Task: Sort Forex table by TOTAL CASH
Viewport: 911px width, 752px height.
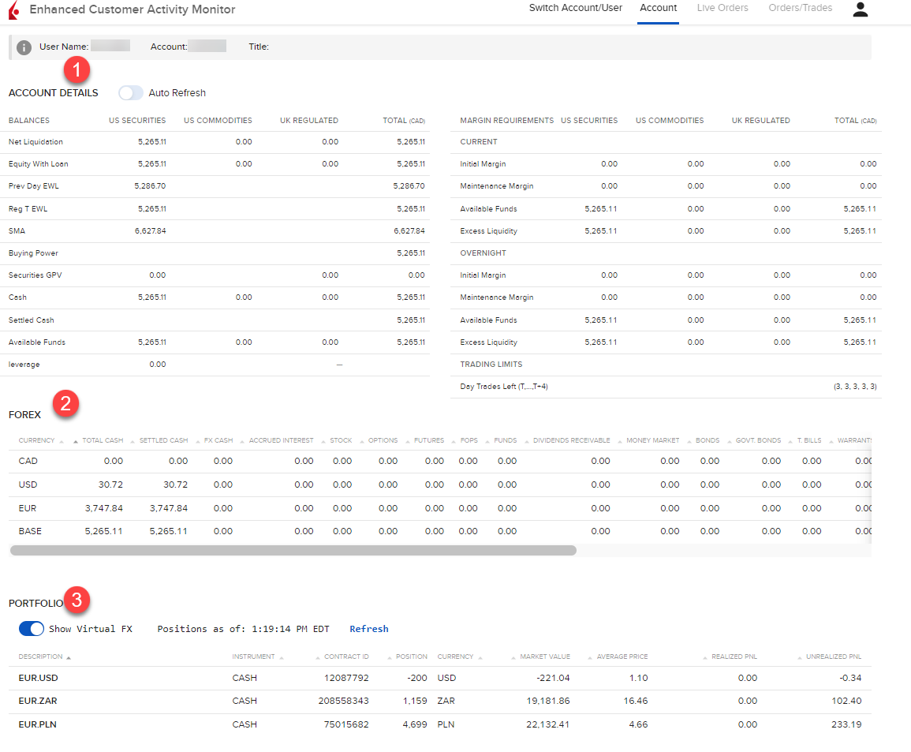Action: pyautogui.click(x=103, y=440)
